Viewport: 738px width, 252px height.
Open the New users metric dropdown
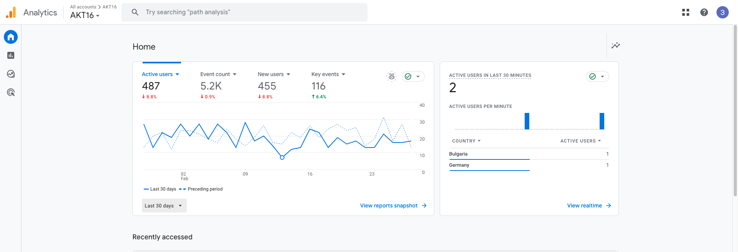coord(274,74)
